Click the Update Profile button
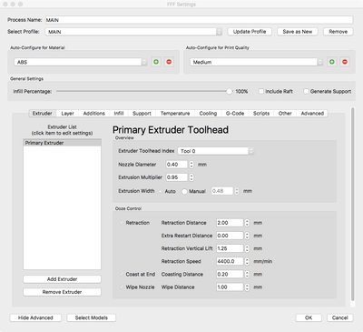Image resolution: width=363 pixels, height=332 pixels. click(x=250, y=32)
